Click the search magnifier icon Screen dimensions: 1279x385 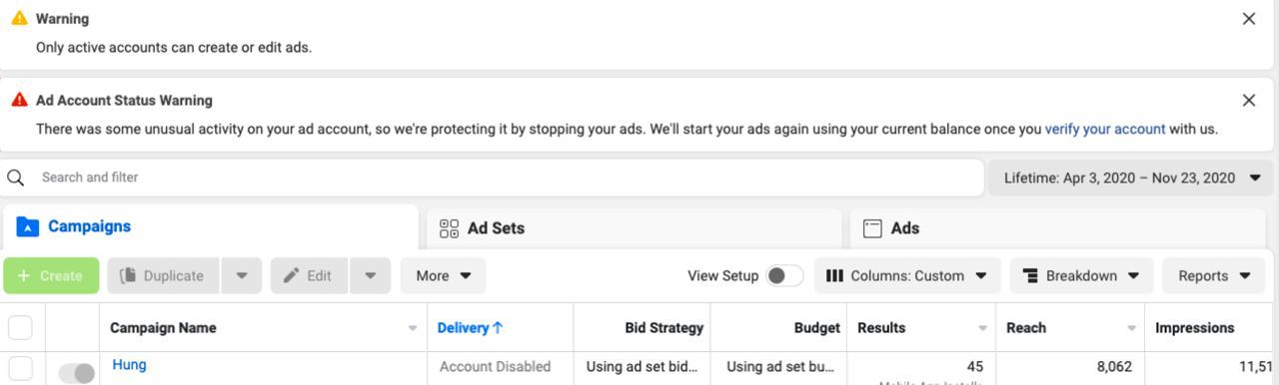click(16, 178)
